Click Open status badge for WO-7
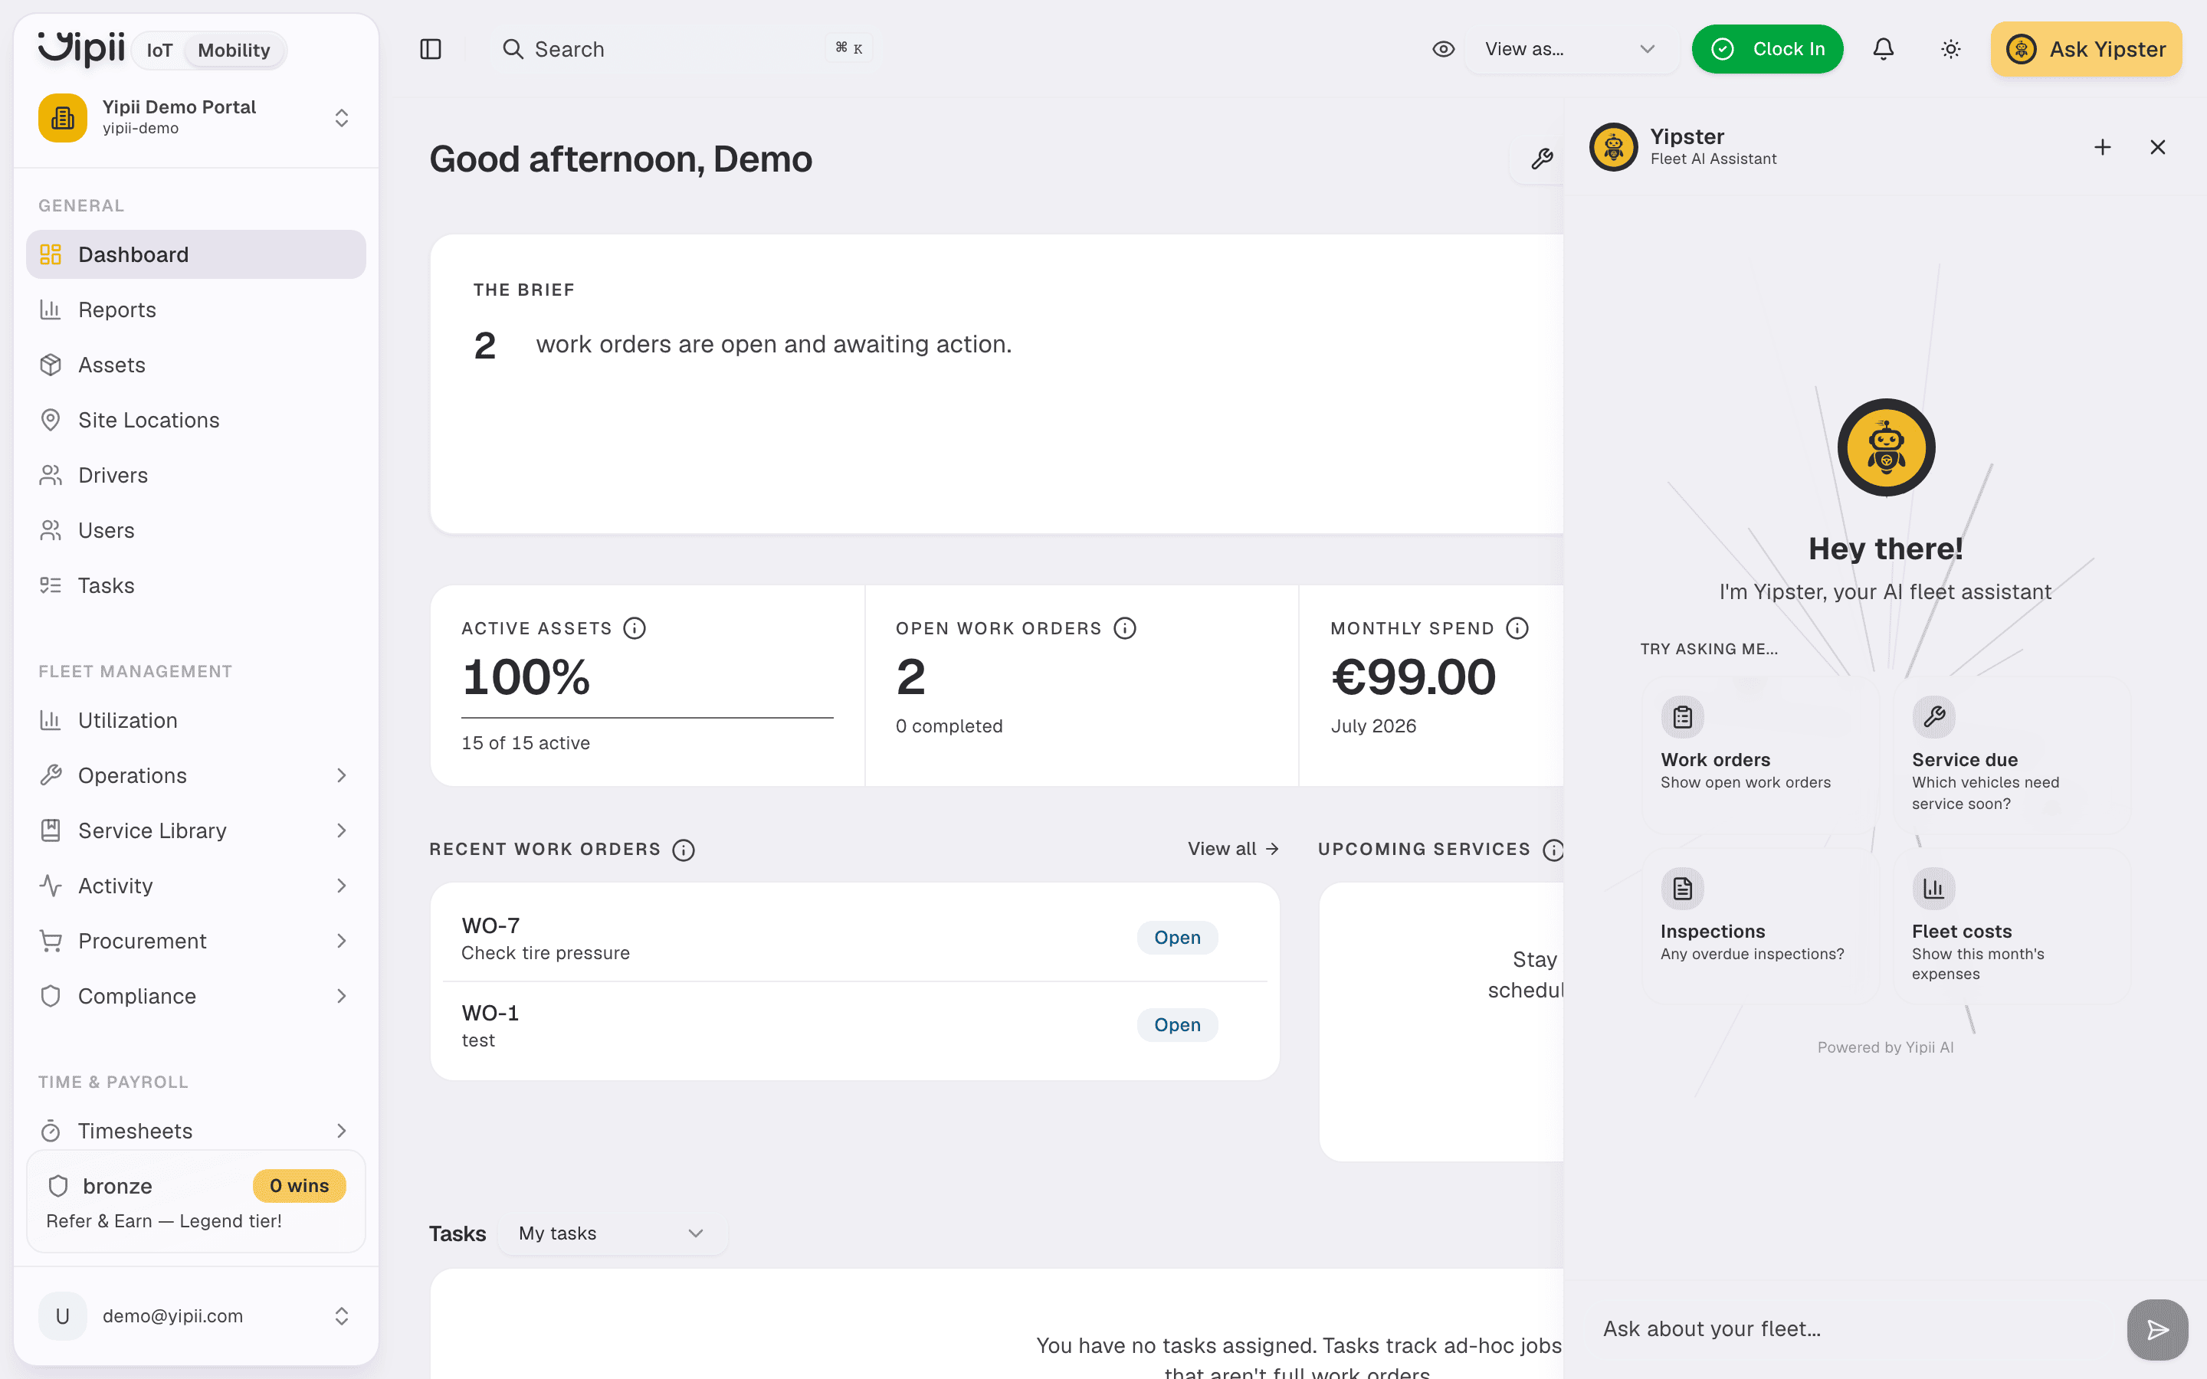Image resolution: width=2207 pixels, height=1379 pixels. pos(1177,938)
